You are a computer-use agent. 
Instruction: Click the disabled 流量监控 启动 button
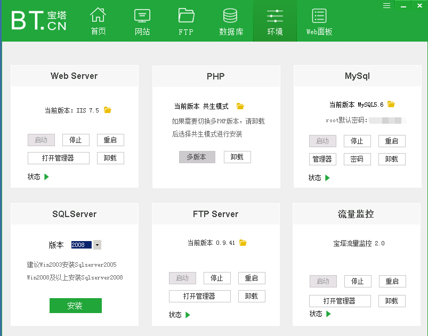pos(323,282)
